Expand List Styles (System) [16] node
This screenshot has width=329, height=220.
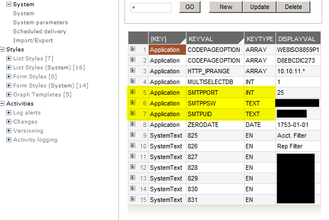click(x=8, y=68)
